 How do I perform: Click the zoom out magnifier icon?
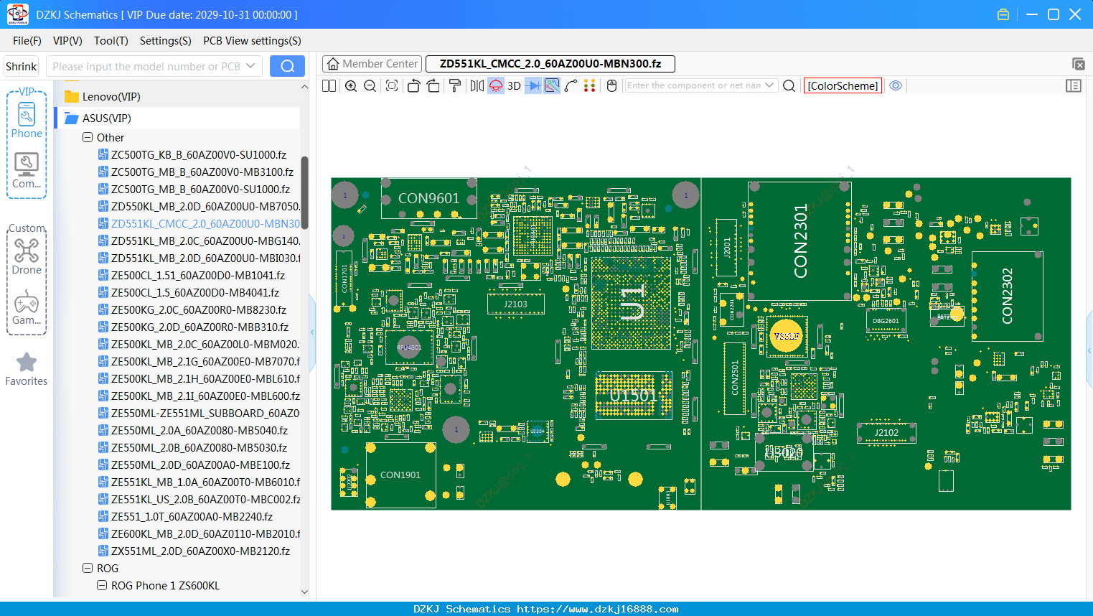tap(370, 85)
